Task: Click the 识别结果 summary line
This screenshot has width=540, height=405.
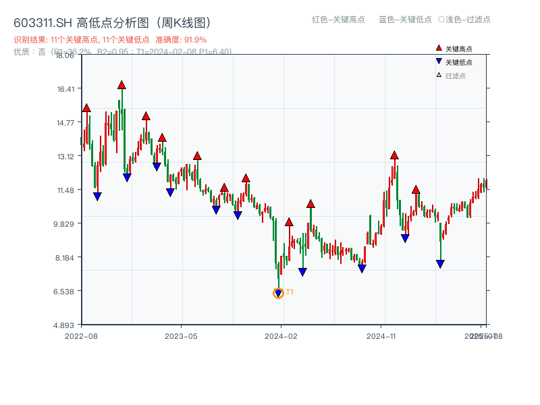Action: pos(81,39)
